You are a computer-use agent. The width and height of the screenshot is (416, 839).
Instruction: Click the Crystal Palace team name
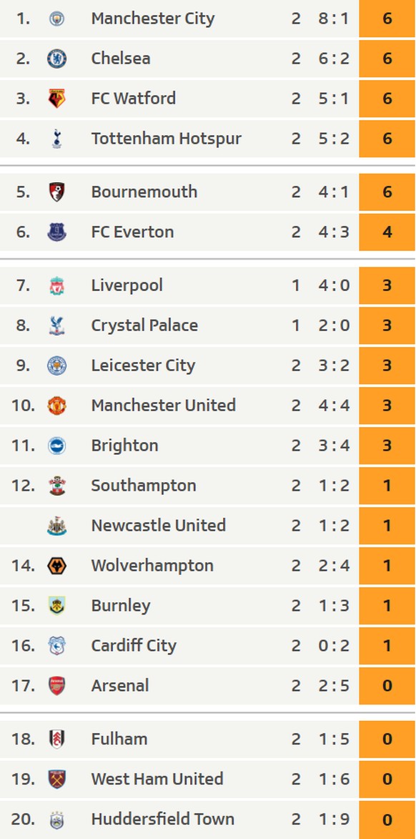pyautogui.click(x=144, y=325)
